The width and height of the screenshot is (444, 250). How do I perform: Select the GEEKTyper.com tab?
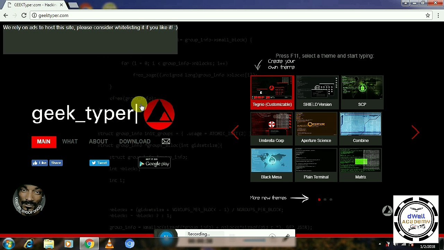(35, 5)
